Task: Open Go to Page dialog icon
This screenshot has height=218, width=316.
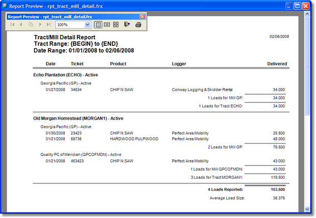Action: point(31,24)
